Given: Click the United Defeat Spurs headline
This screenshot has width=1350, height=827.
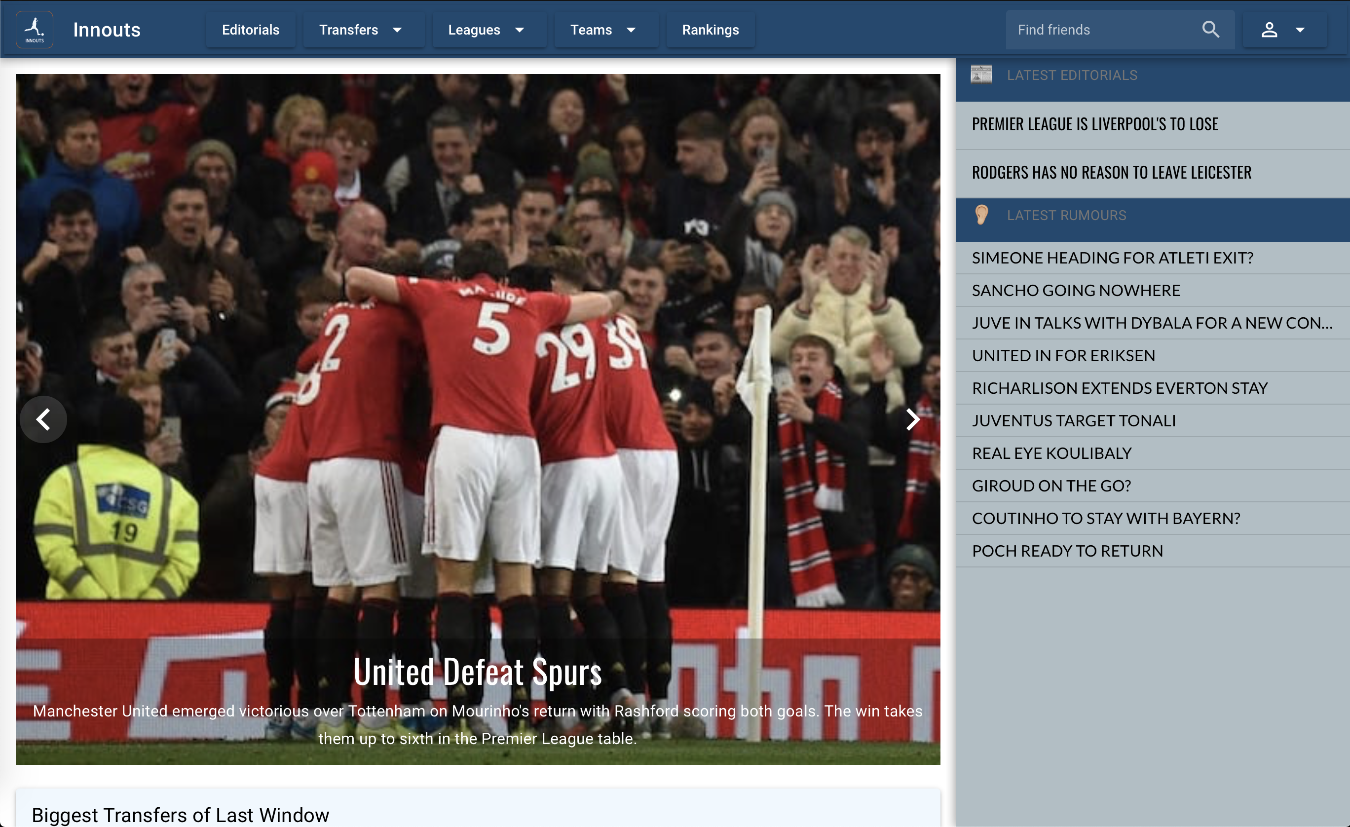Looking at the screenshot, I should tap(477, 672).
